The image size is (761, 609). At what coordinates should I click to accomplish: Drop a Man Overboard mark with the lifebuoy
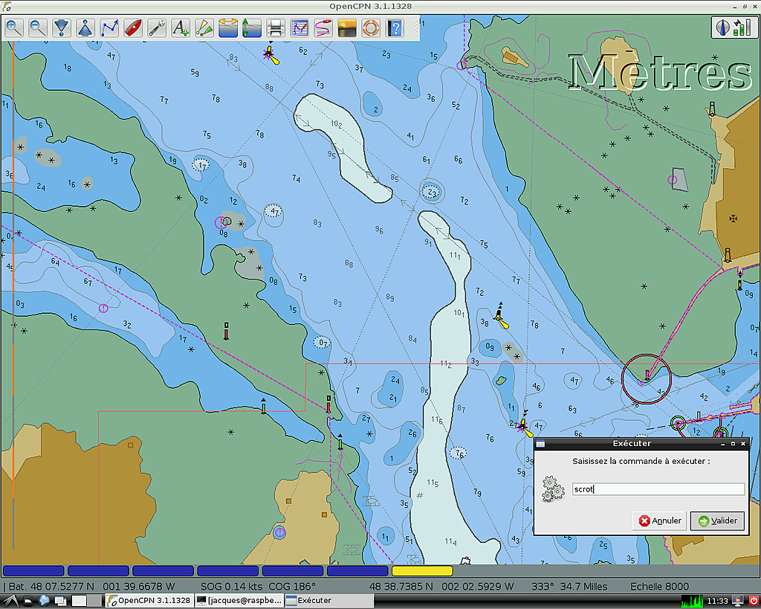371,28
